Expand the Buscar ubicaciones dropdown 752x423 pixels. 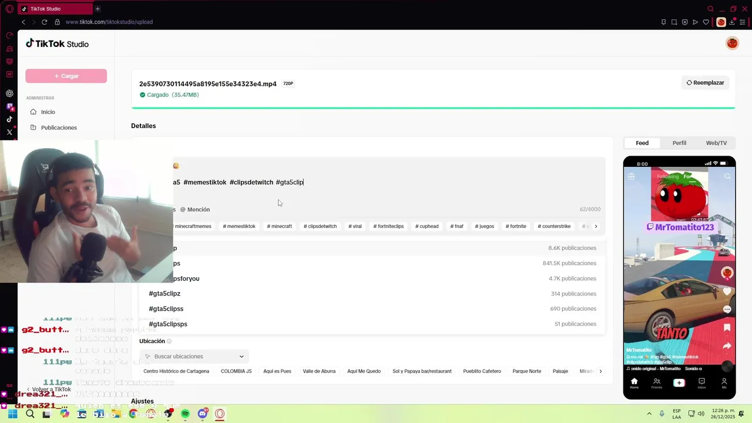pyautogui.click(x=194, y=356)
